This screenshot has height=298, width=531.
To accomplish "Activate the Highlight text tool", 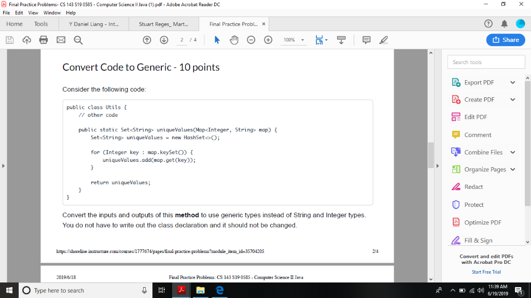I will click(384, 39).
